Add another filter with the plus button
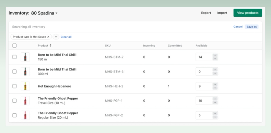 click(56, 37)
